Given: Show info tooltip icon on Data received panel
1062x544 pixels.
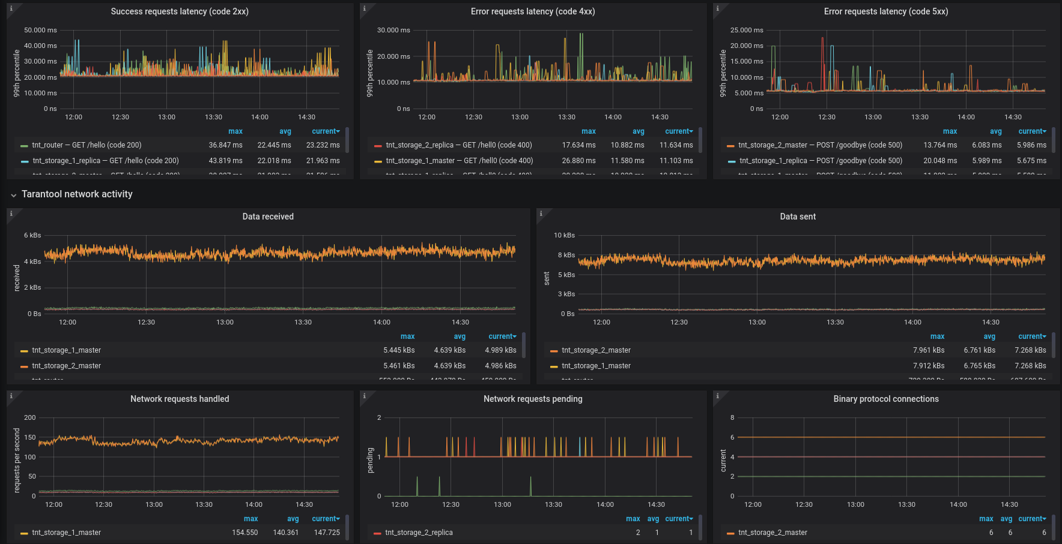Looking at the screenshot, I should (11, 214).
